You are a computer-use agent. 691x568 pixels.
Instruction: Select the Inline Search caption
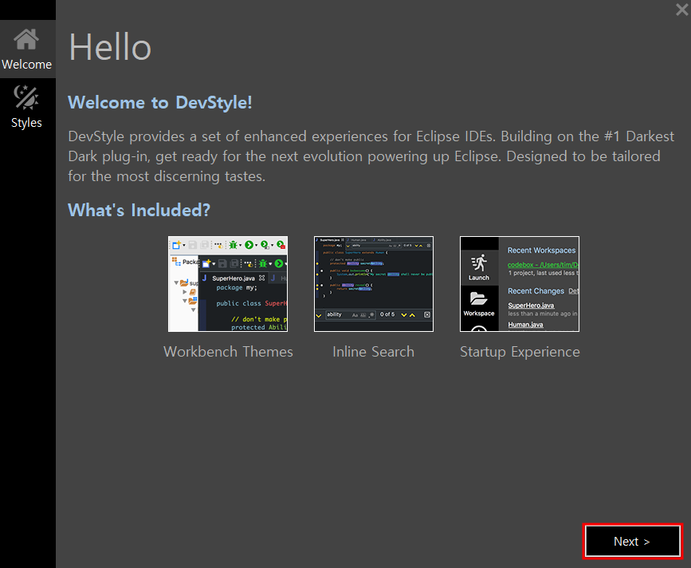click(x=373, y=352)
